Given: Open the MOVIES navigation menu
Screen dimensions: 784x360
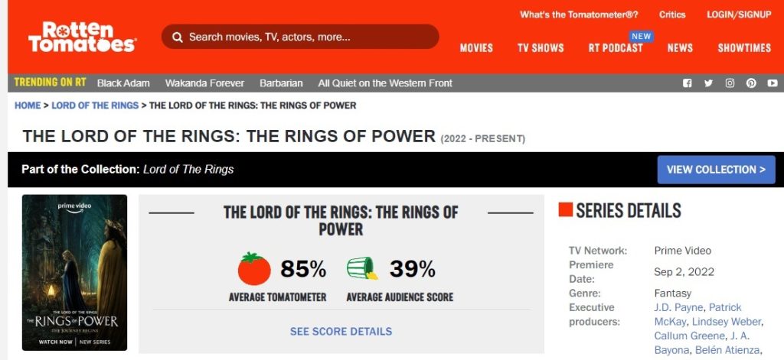Looking at the screenshot, I should tap(476, 48).
